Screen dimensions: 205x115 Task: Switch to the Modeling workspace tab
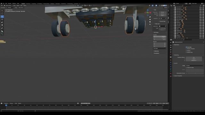28,4
